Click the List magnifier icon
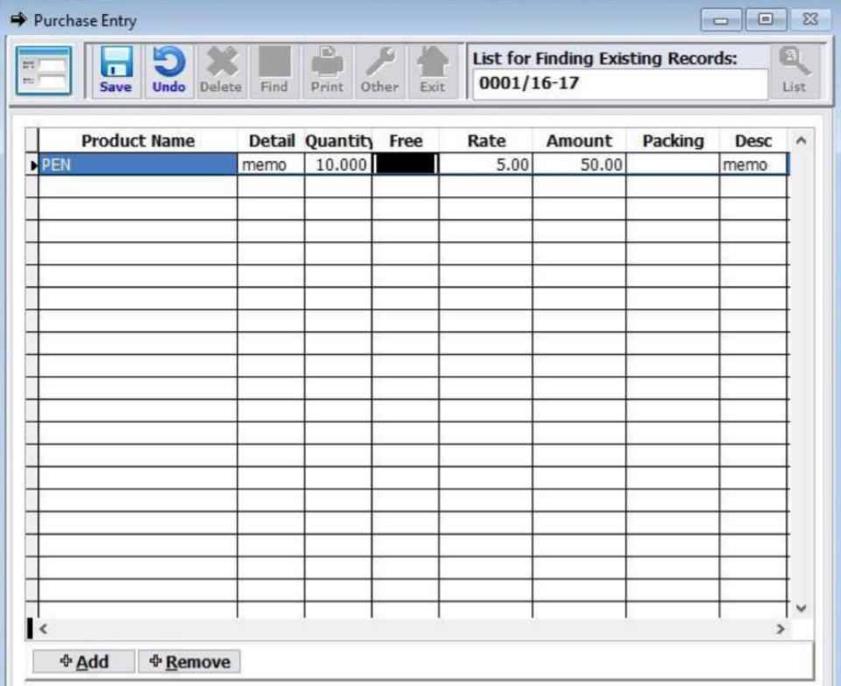The width and height of the screenshot is (841, 686). click(x=795, y=71)
